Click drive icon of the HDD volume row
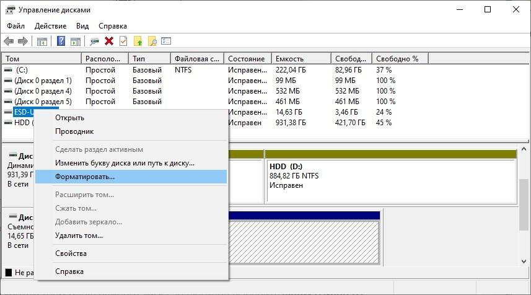Screen dimensions: 531x295 pos(8,122)
